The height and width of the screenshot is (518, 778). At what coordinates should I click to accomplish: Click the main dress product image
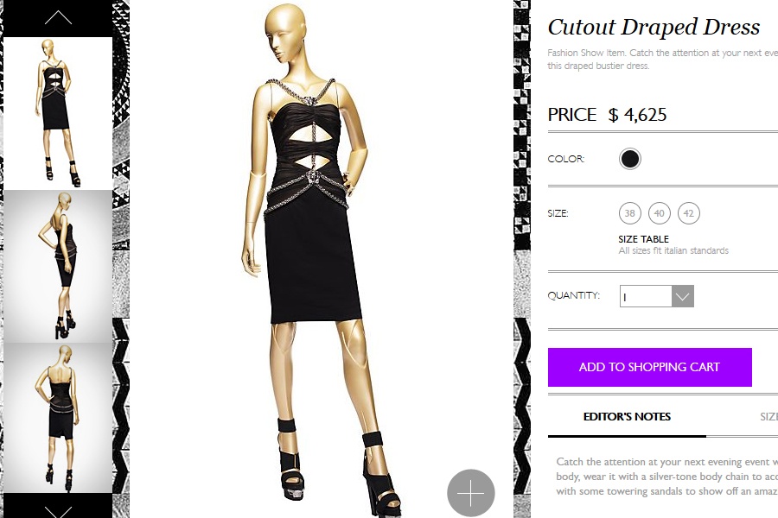tap(321, 259)
